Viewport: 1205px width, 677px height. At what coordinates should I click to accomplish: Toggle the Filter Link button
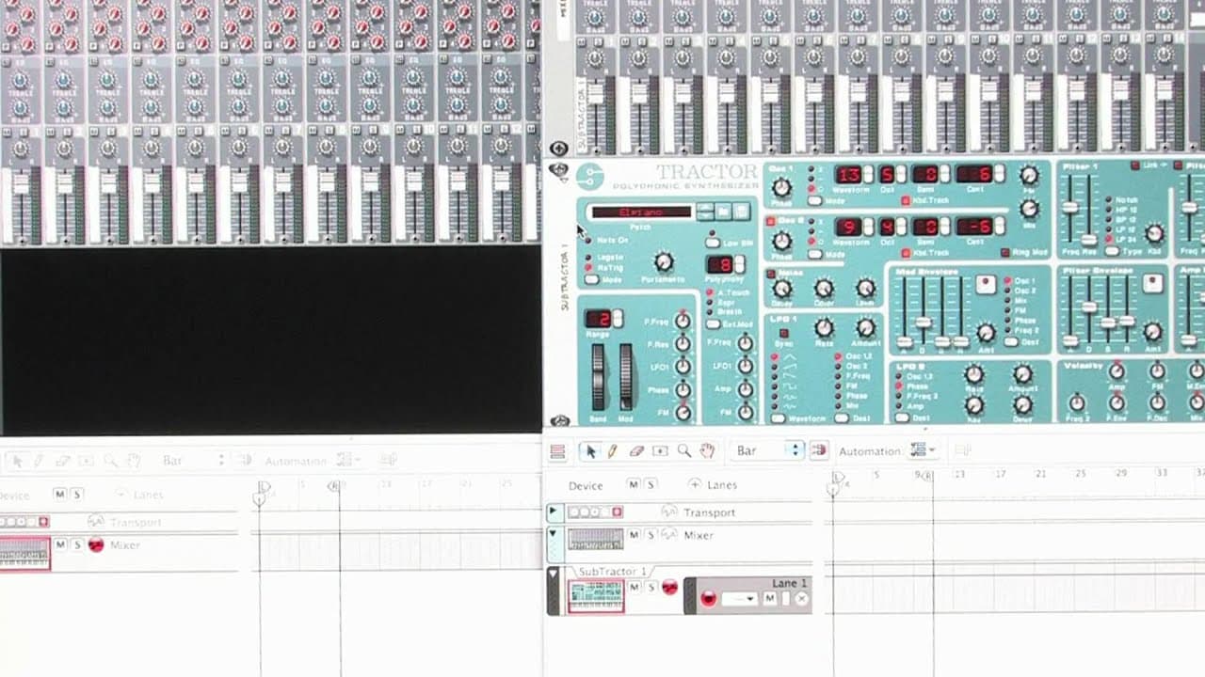point(1135,166)
